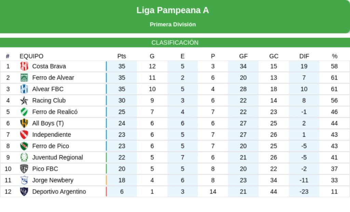Click the Deportivo Argentino shield icon
The height and width of the screenshot is (212, 350).
[x=24, y=192]
